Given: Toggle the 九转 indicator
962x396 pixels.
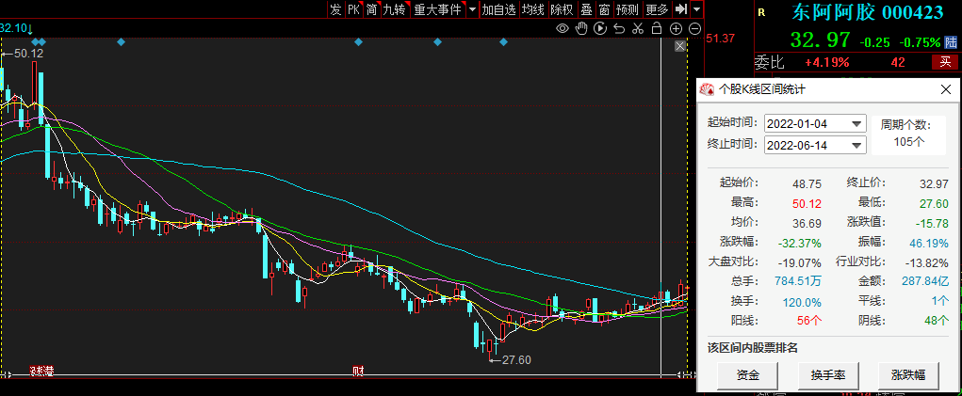Looking at the screenshot, I should pyautogui.click(x=394, y=9).
